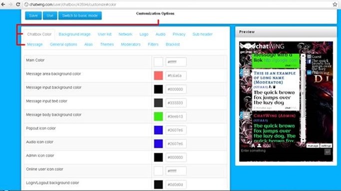Switch to the Themes tab
Image resolution: width=341 pixels, height=191 pixels.
click(107, 44)
